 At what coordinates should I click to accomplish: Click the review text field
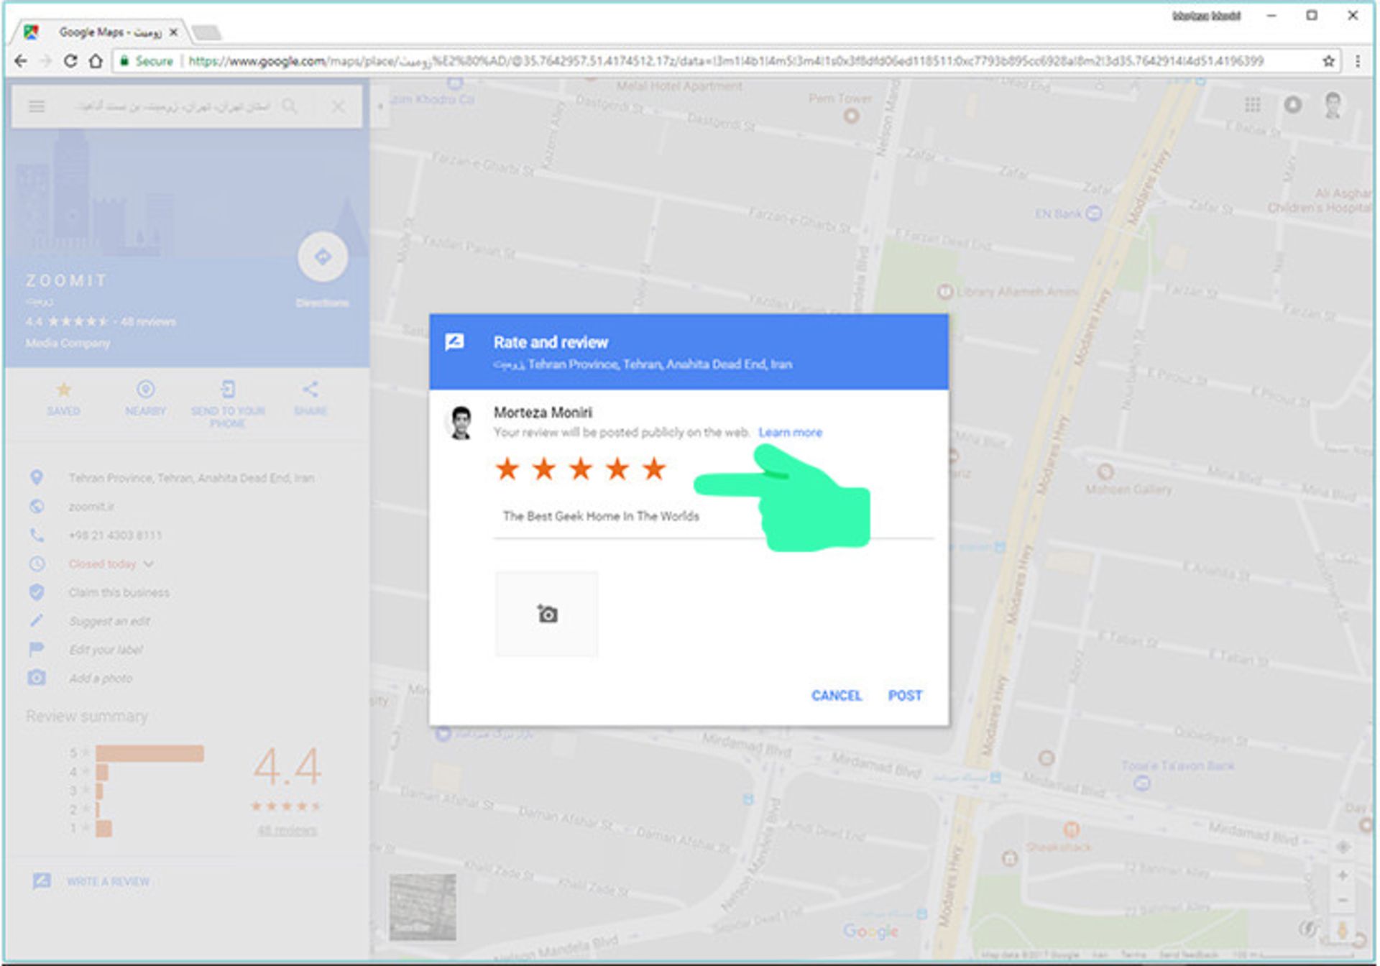pyautogui.click(x=714, y=517)
